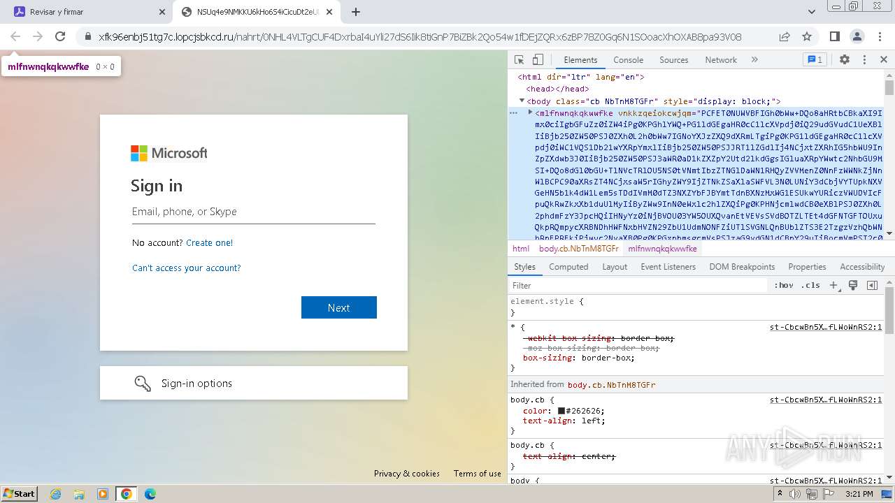Open the Windows Start menu
Image resolution: width=895 pixels, height=503 pixels.
tap(20, 493)
